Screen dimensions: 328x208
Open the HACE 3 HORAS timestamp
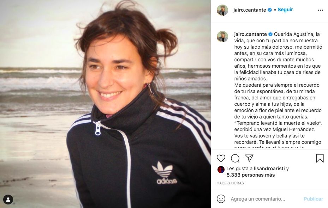tap(230, 183)
